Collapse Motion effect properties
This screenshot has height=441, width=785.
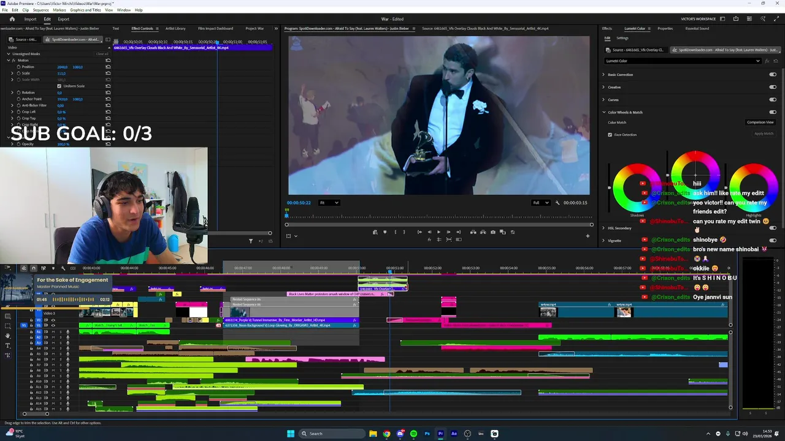tap(9, 61)
